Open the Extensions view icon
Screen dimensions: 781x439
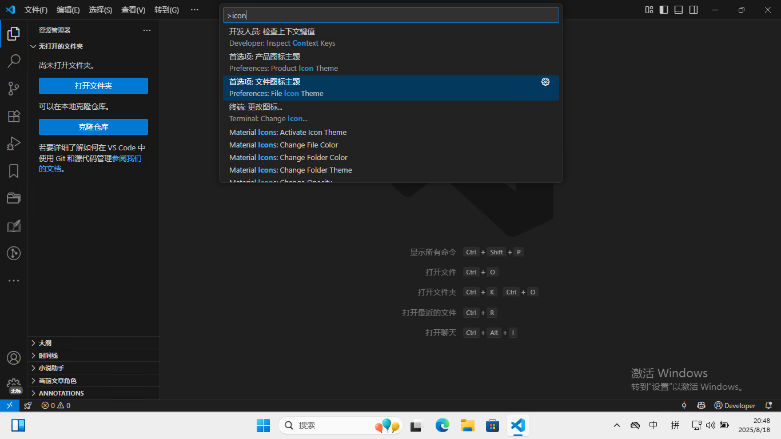(14, 116)
